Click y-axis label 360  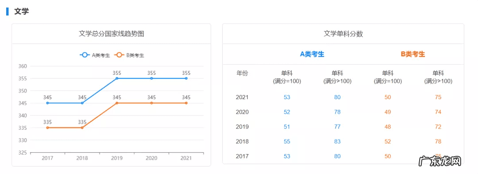[23, 66]
